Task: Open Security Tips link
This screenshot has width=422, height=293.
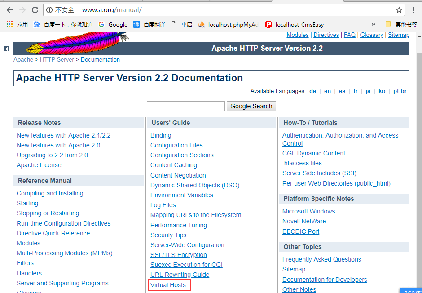Action: [x=168, y=235]
